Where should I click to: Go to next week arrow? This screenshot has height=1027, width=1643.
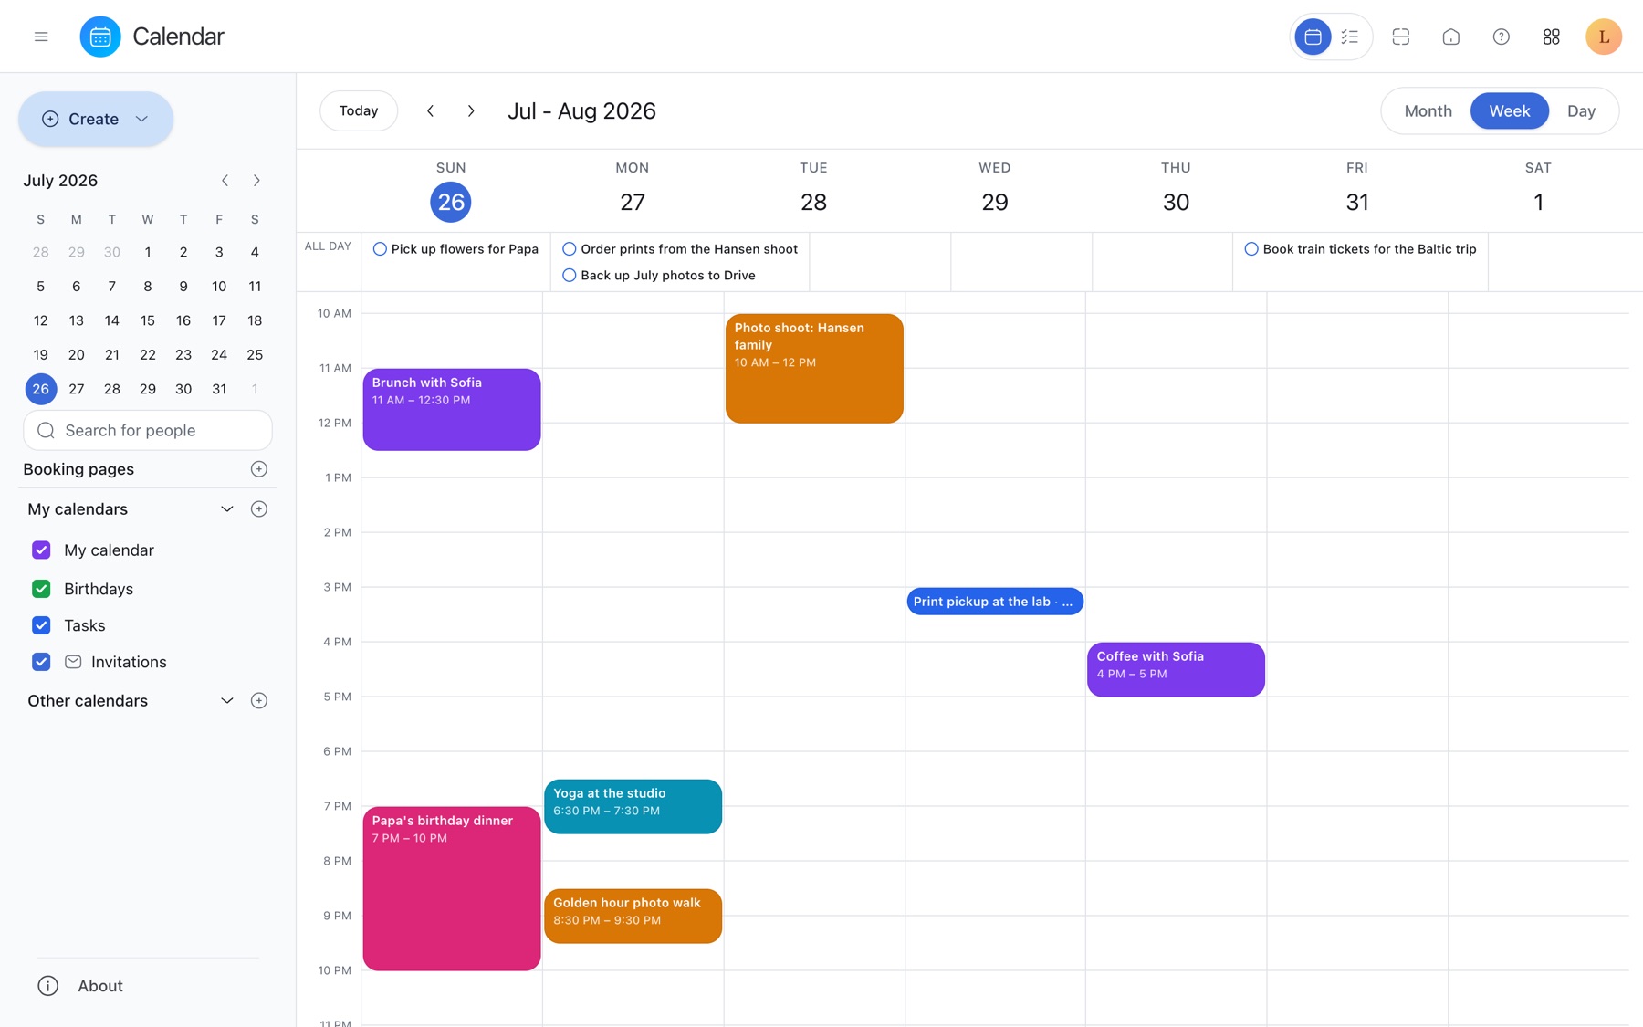coord(471,110)
